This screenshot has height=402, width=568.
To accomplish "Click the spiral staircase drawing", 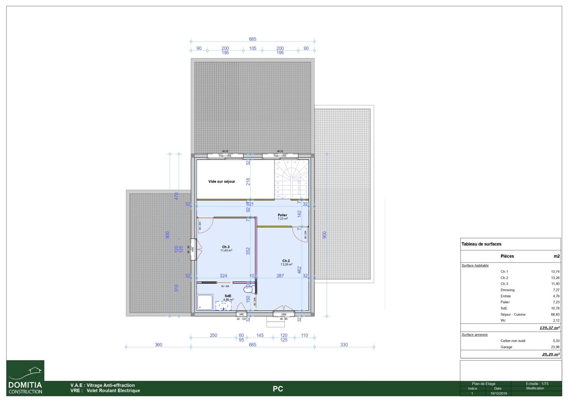I will tap(291, 179).
